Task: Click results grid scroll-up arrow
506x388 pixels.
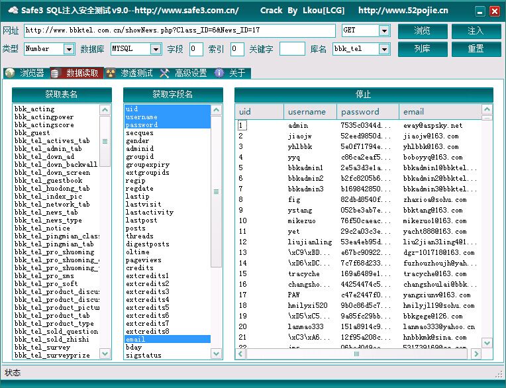Action: [487, 110]
